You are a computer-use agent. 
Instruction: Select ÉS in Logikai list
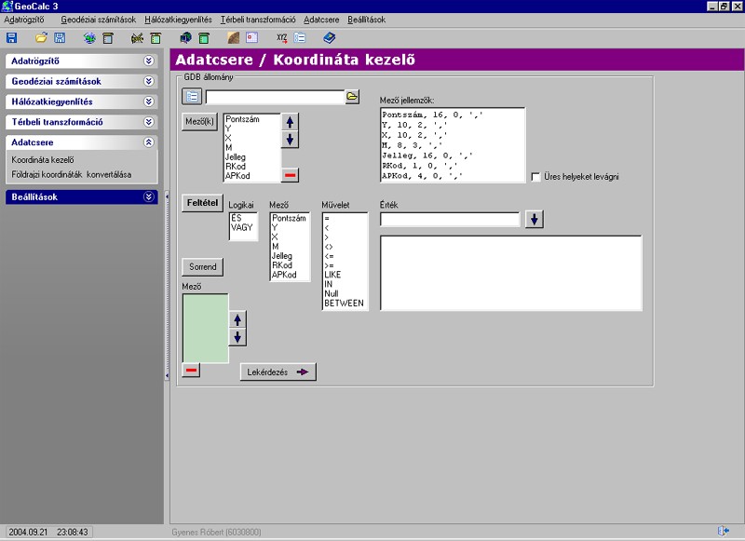point(237,218)
